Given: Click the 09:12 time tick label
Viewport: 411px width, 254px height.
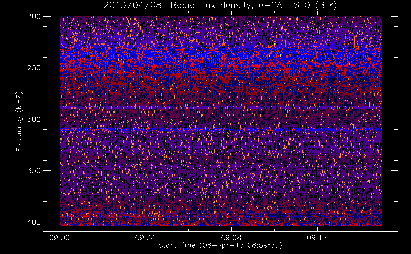Looking at the screenshot, I should coord(317,238).
